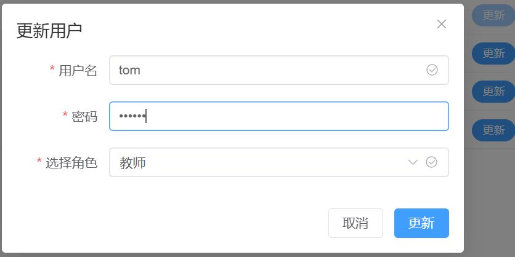Click the second 更新 button behind the dialog
515x257 pixels.
pos(493,53)
